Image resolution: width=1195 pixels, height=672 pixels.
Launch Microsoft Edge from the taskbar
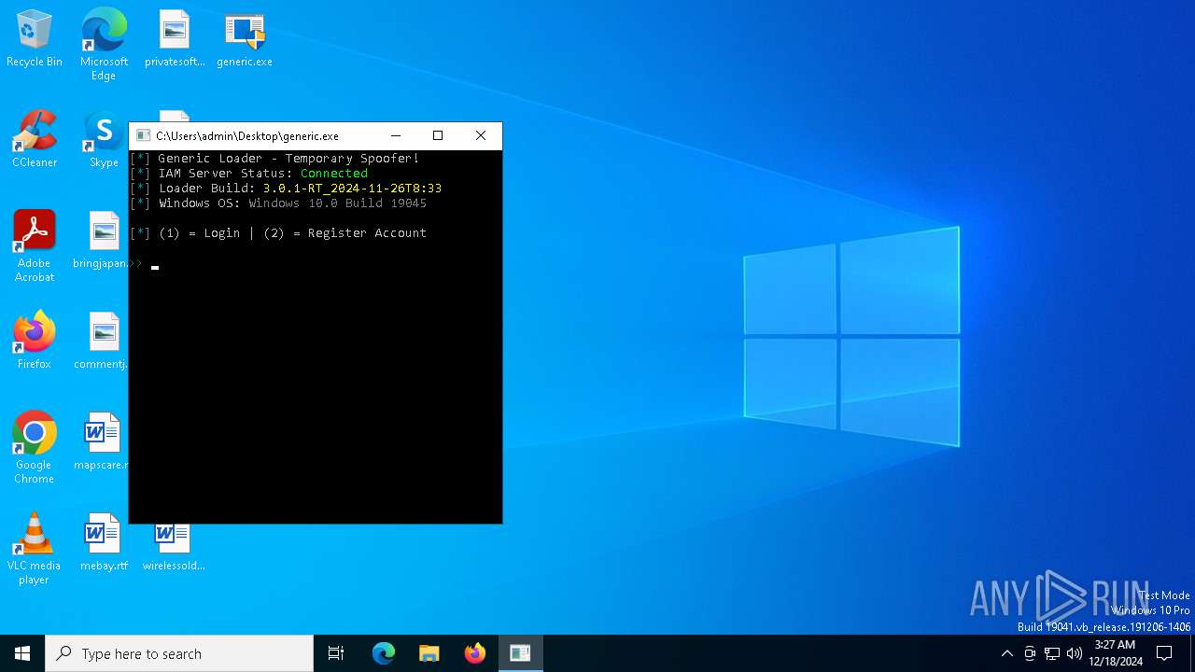(384, 653)
